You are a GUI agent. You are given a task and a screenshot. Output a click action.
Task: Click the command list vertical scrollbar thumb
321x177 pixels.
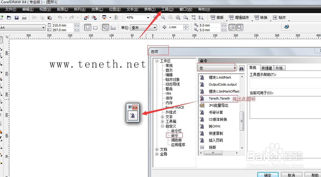point(242,121)
